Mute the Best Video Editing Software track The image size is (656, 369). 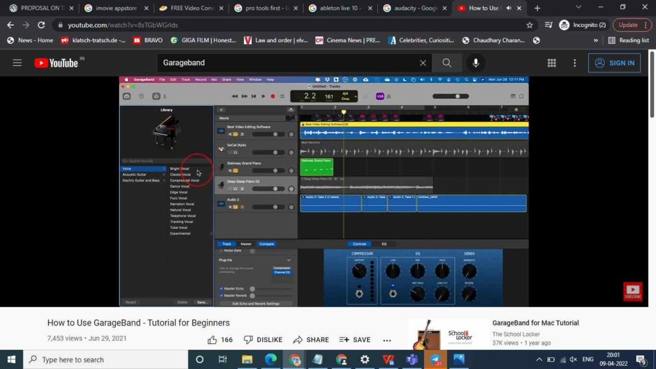[x=230, y=135]
